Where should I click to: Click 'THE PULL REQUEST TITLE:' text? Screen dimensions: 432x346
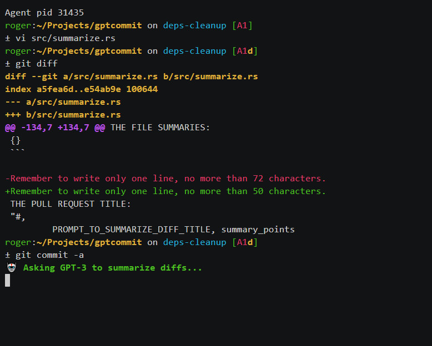point(71,204)
